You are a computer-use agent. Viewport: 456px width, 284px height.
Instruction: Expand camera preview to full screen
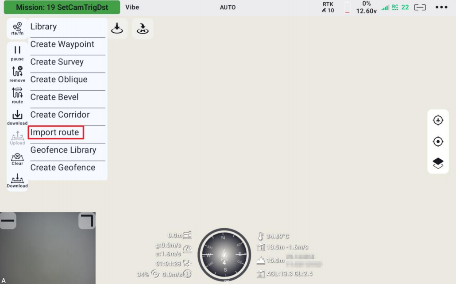click(87, 220)
